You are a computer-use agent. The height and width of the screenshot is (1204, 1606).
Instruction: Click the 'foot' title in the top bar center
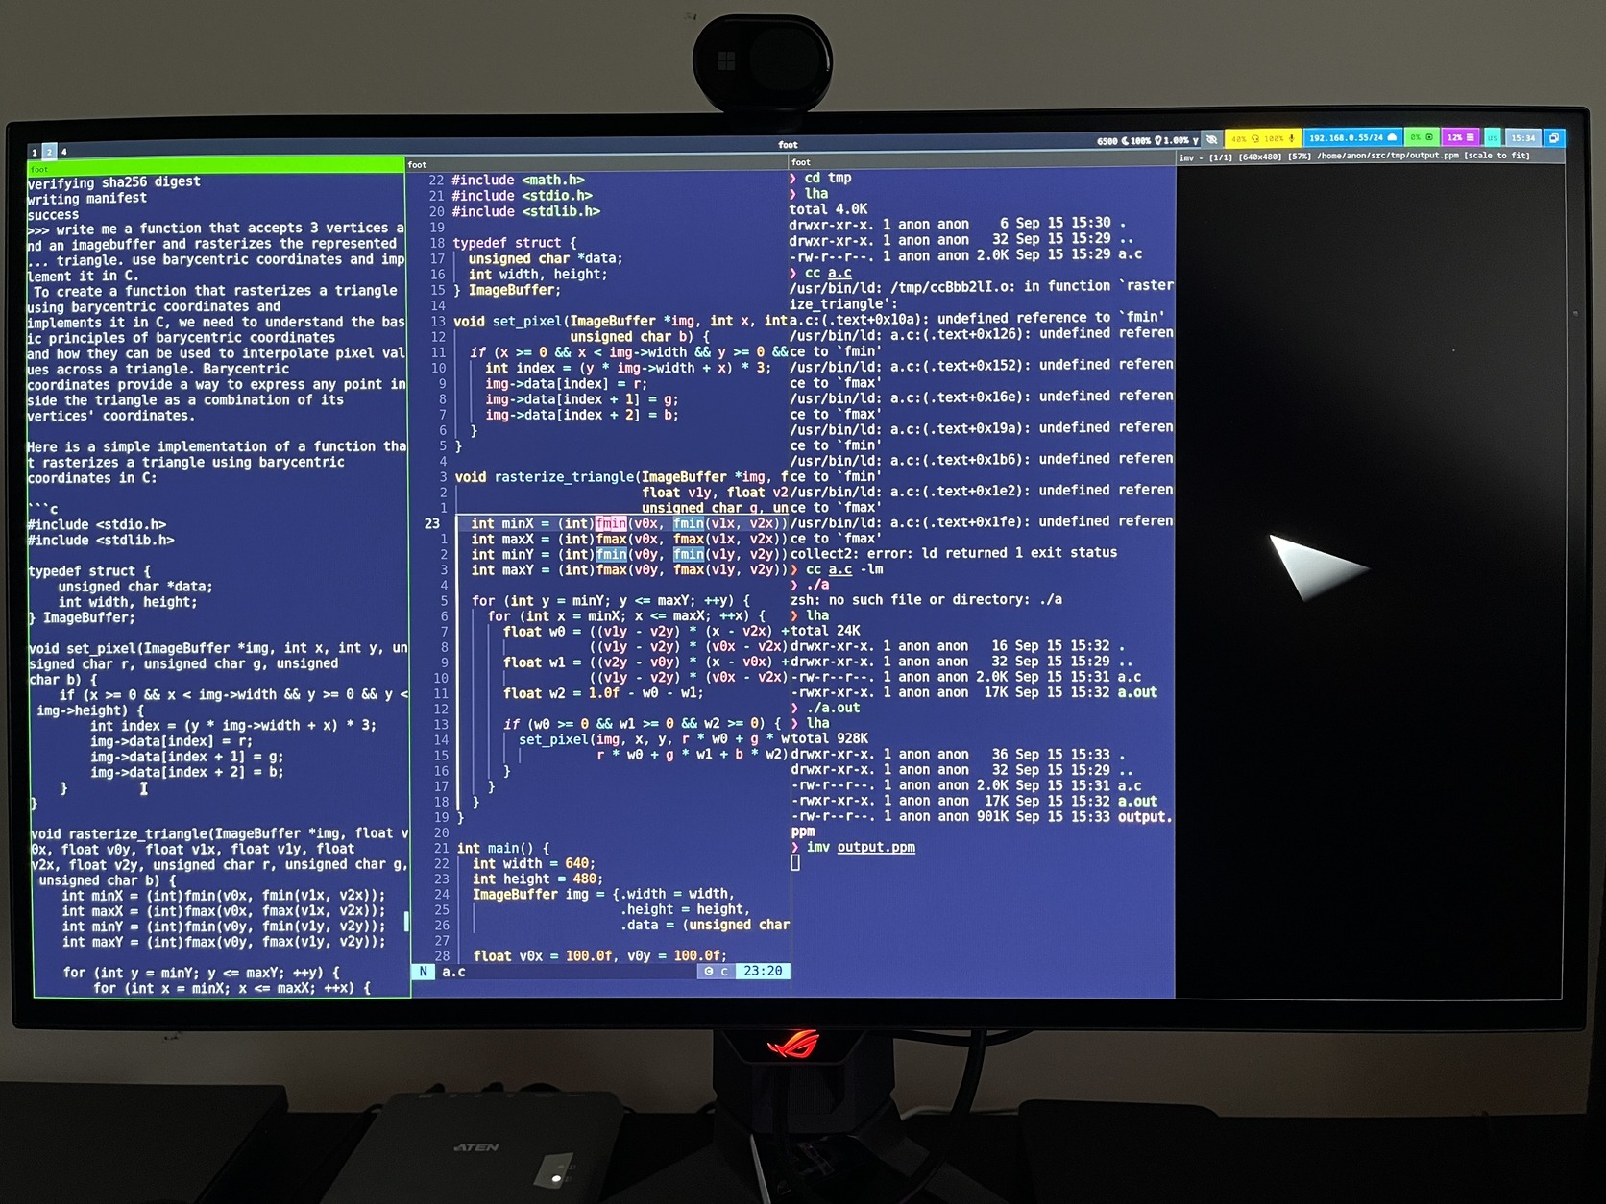(788, 145)
